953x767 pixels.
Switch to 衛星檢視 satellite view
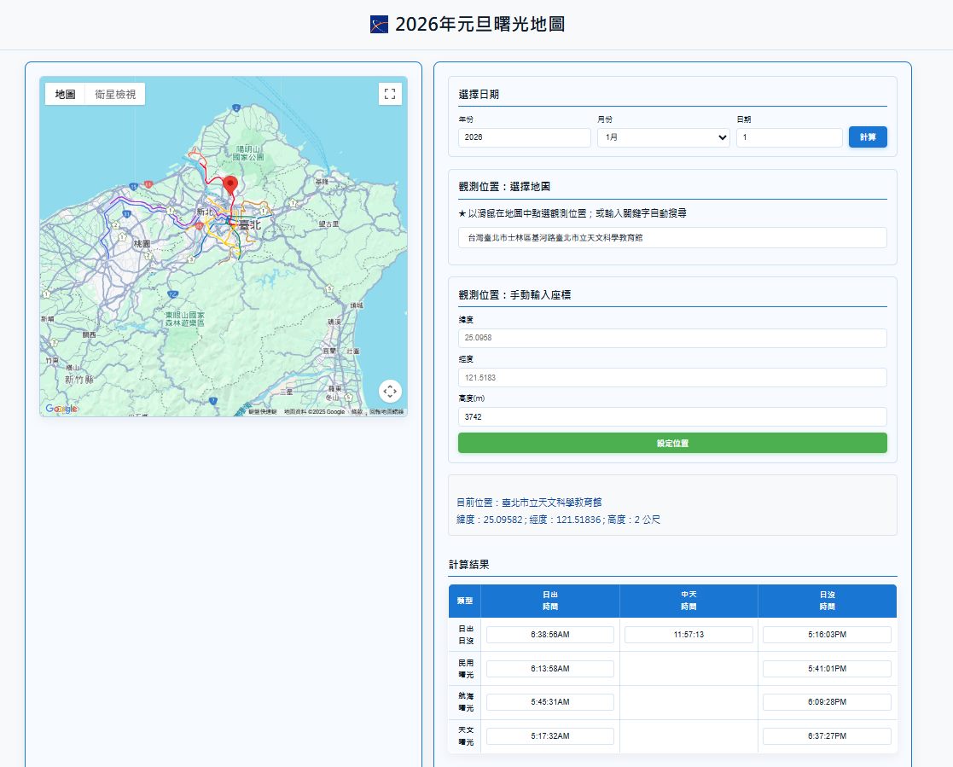[x=115, y=94]
